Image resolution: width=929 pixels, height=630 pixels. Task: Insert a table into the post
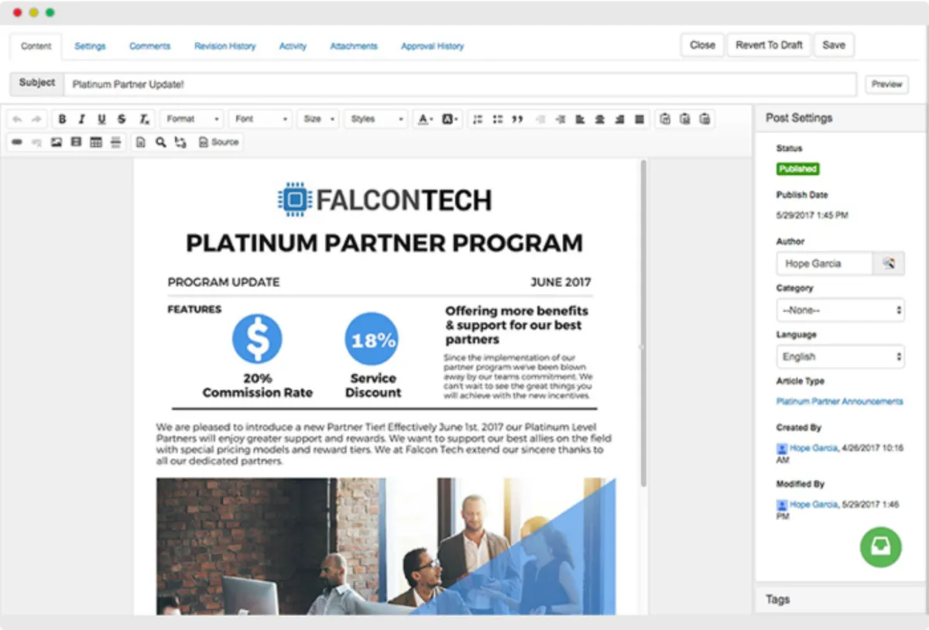click(96, 142)
